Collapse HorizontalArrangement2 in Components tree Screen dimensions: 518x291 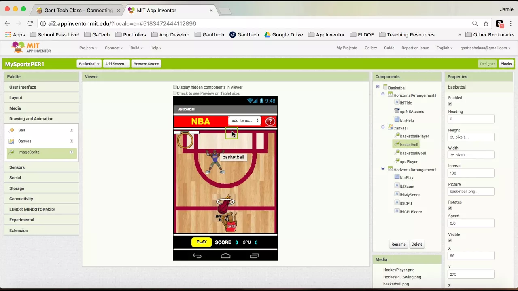coord(383,169)
